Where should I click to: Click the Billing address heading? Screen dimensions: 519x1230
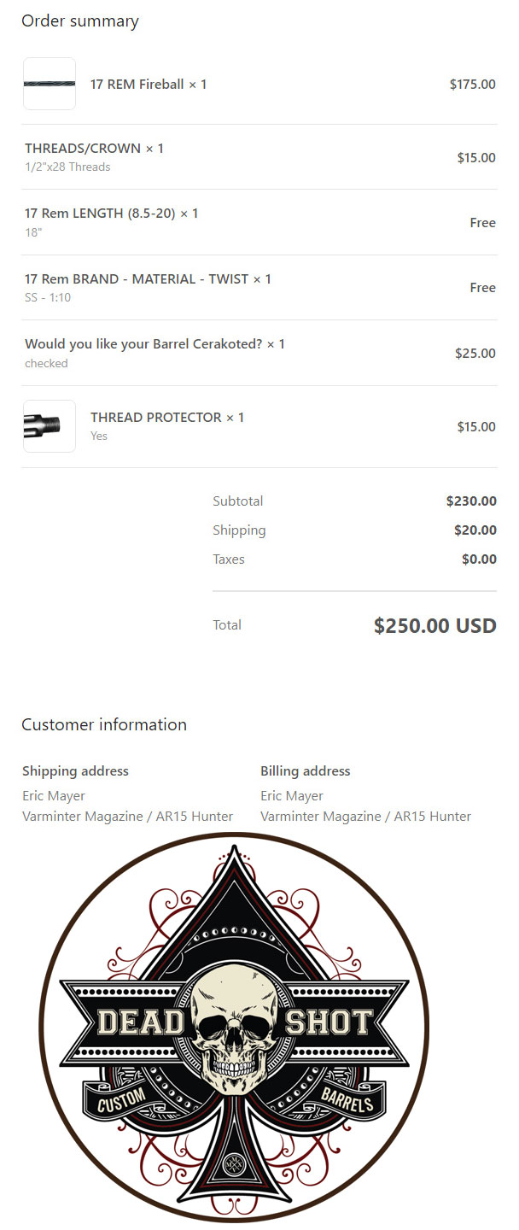[x=305, y=771]
